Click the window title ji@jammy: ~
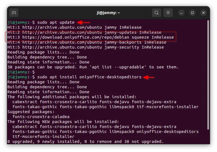 (108, 13)
